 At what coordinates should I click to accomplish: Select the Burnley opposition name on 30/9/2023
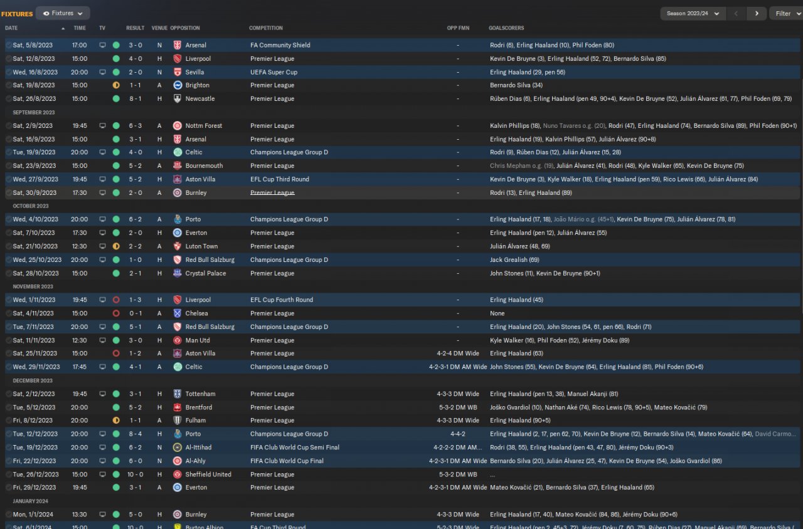click(x=196, y=193)
